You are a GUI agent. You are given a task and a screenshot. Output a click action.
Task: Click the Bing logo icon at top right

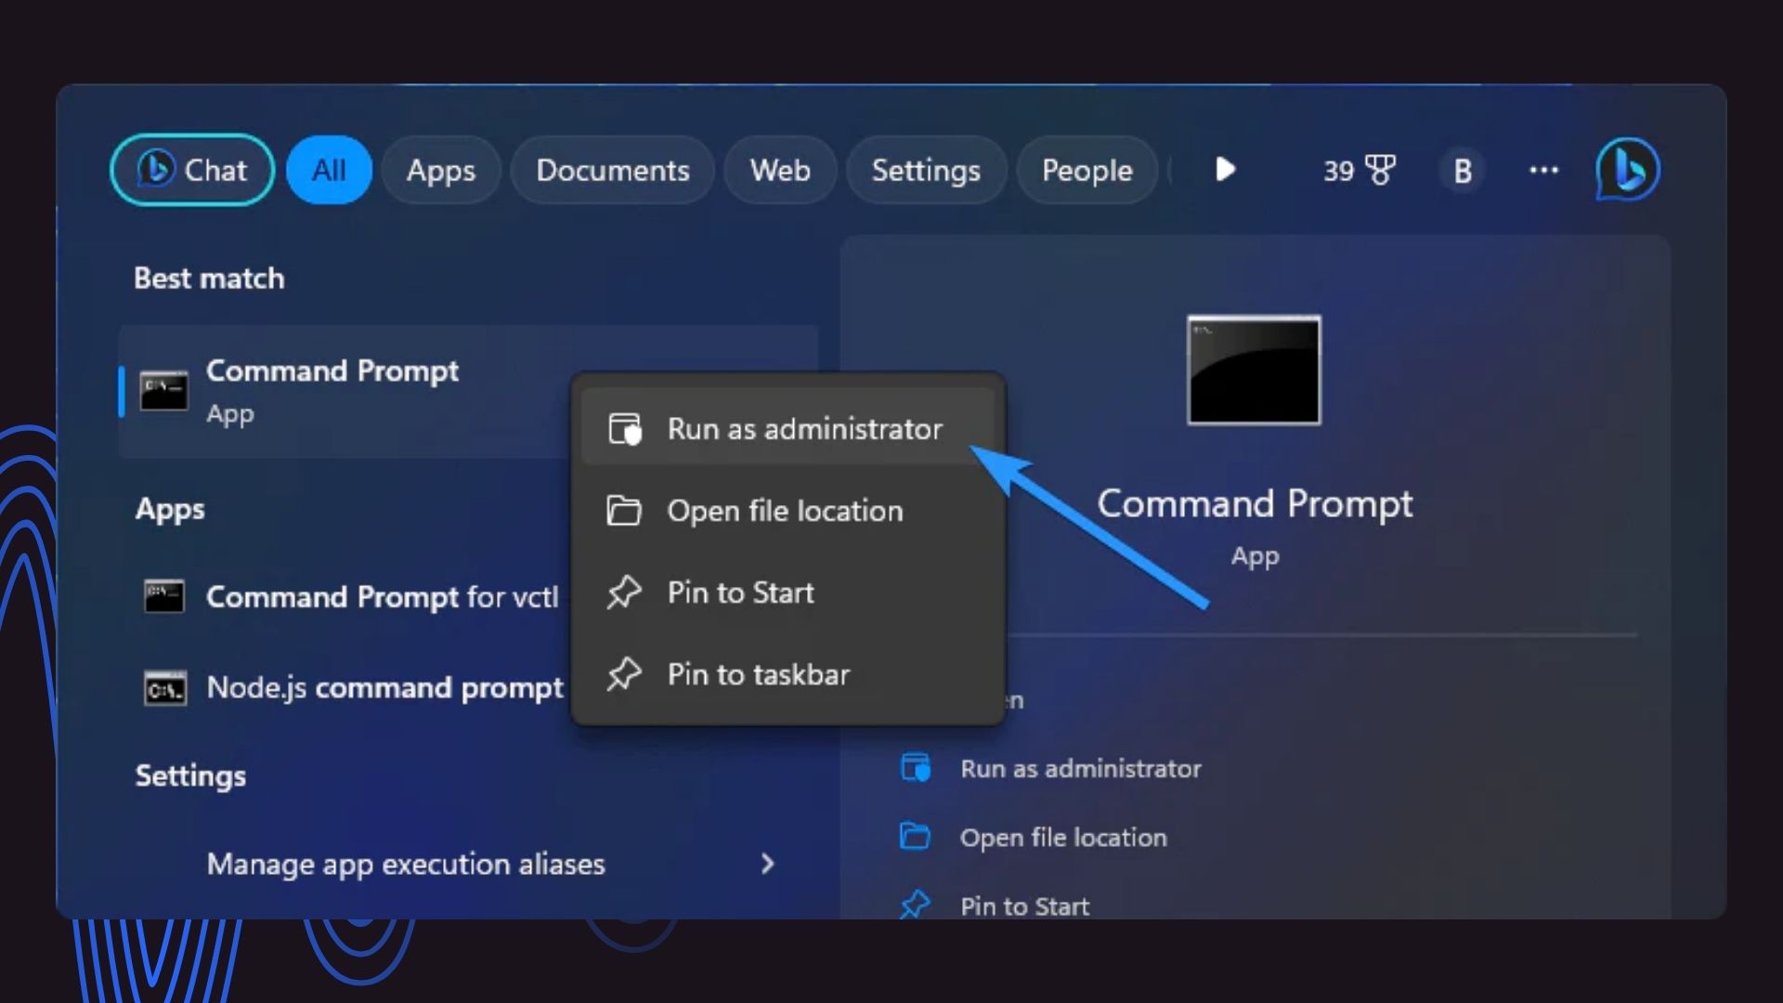coord(1628,169)
